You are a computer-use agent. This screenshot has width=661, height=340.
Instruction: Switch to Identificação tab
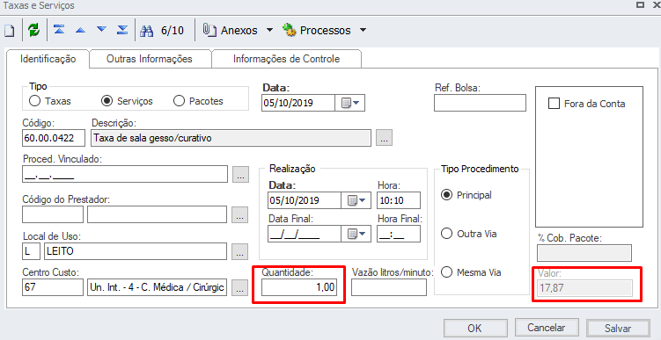(x=48, y=59)
